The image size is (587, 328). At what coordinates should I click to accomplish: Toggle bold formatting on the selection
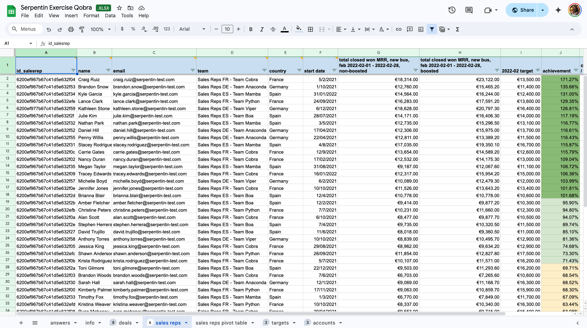coord(251,29)
